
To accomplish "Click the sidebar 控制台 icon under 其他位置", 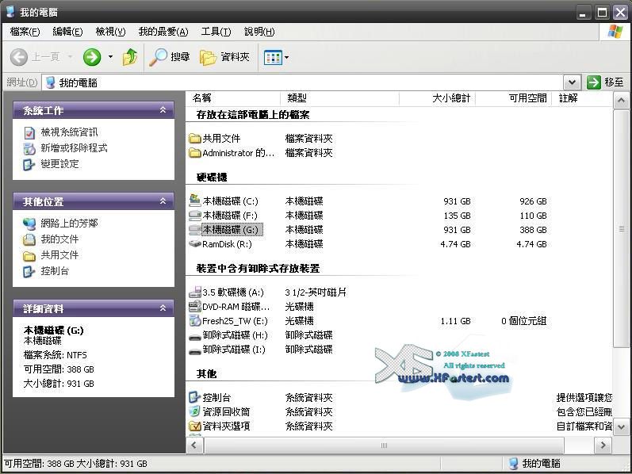I will (x=29, y=271).
